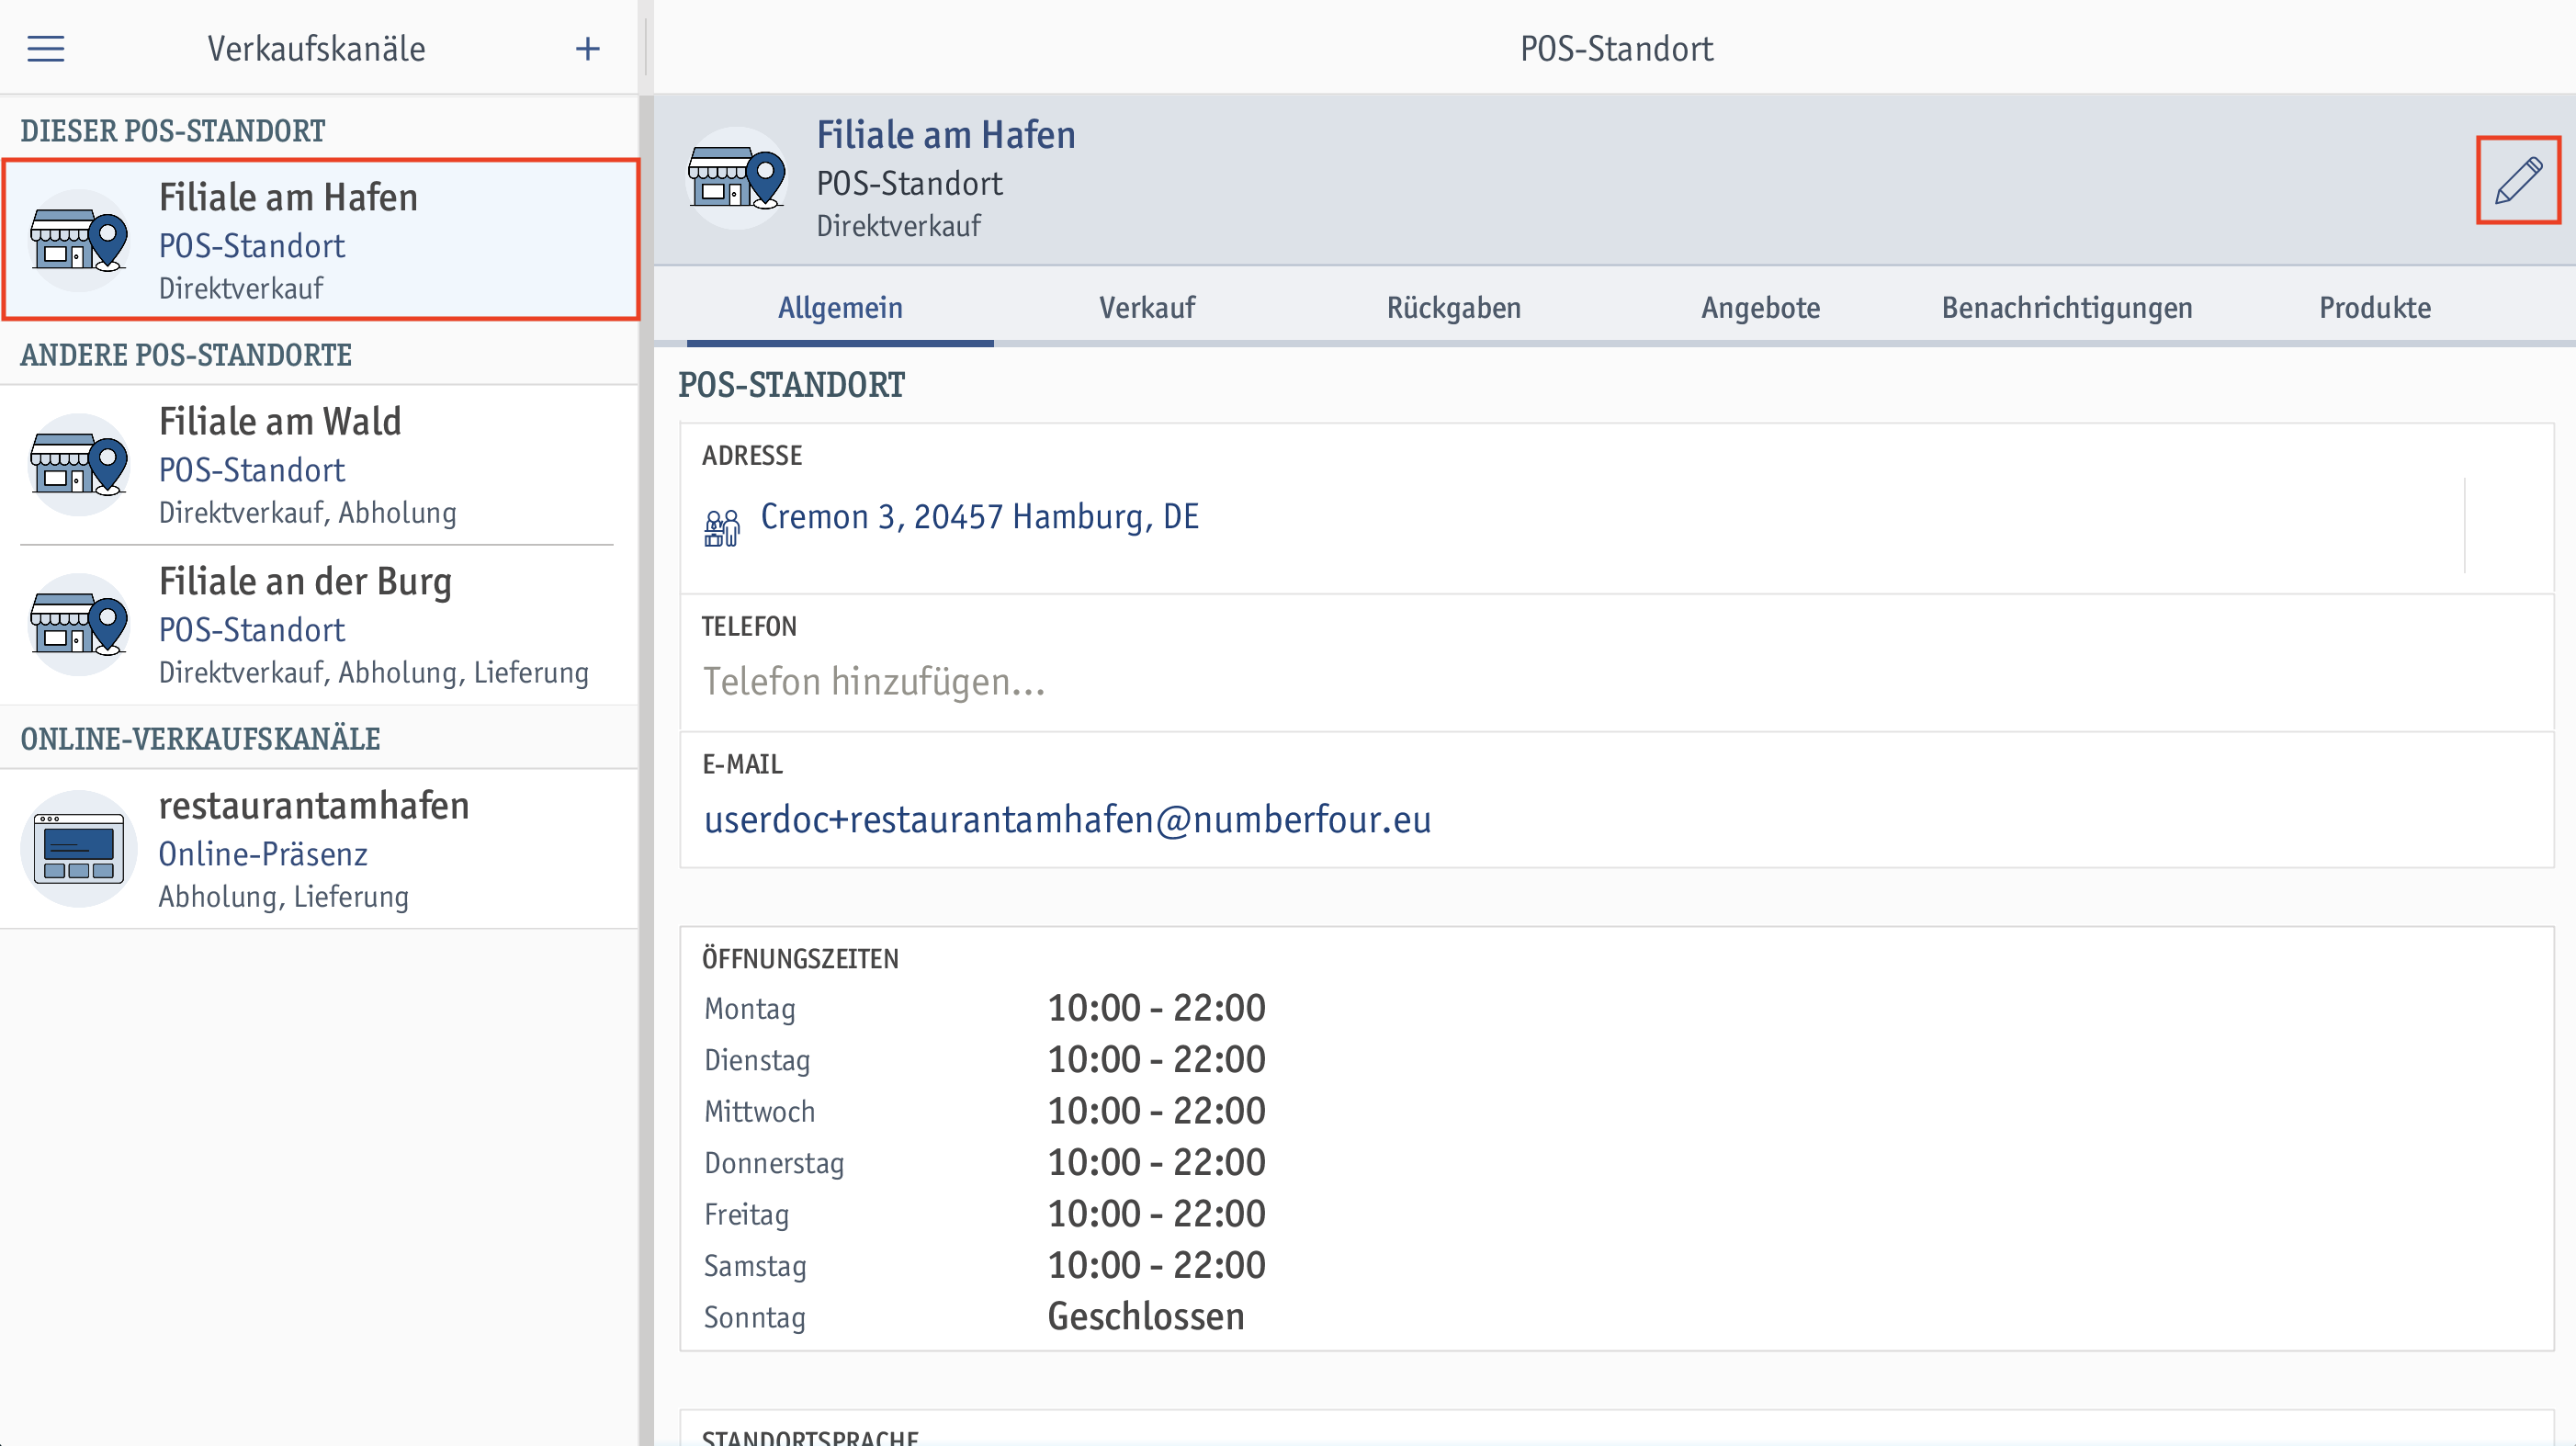Click the POS-STANDORT section heading
This screenshot has height=1446, width=2576.
click(x=791, y=385)
